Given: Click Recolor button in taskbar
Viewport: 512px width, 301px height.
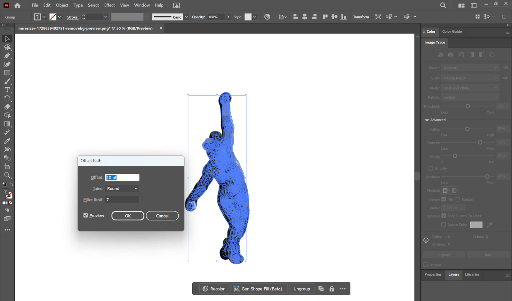Looking at the screenshot, I should tap(214, 289).
